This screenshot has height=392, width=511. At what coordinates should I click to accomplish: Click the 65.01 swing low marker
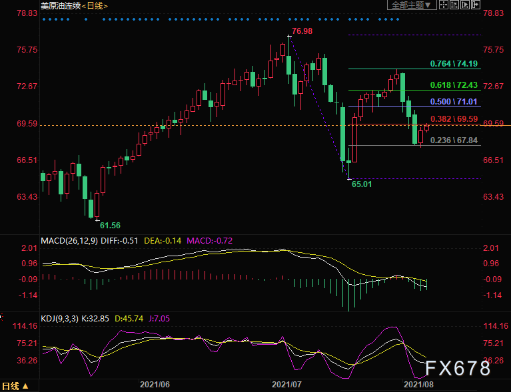click(x=362, y=184)
